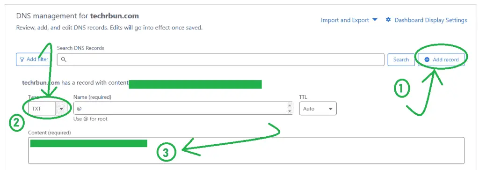Click the down arrow in Name field
Viewport: 479px width, 170px height.
pyautogui.click(x=290, y=111)
